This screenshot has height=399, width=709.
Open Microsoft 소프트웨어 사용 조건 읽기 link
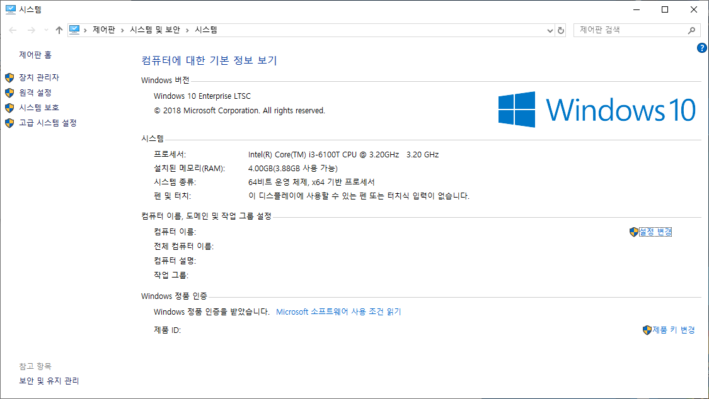tap(338, 312)
